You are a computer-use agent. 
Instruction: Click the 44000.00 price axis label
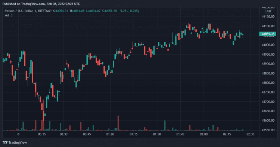(268, 45)
